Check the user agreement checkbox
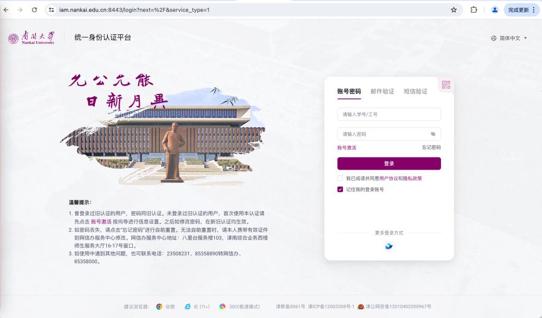 [x=340, y=179]
